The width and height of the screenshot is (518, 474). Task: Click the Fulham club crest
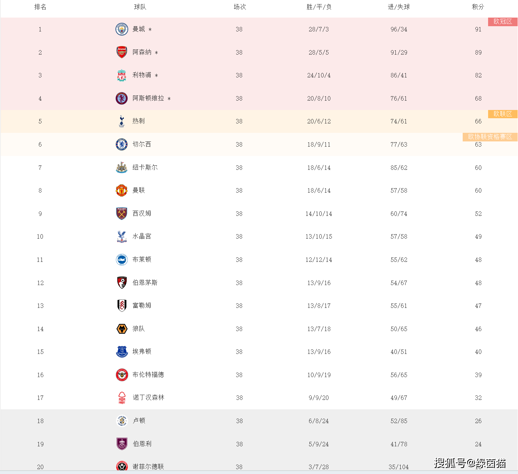(122, 306)
